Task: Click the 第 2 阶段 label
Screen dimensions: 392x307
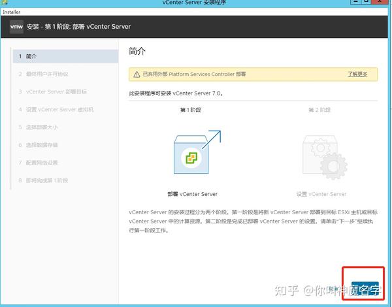Action: click(319, 110)
